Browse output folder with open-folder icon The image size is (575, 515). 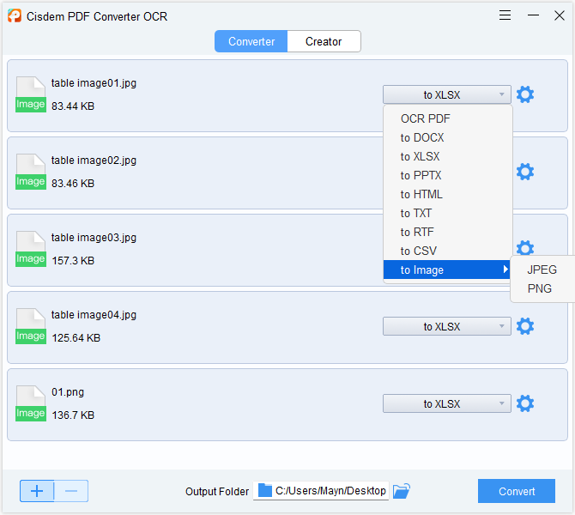tap(402, 491)
